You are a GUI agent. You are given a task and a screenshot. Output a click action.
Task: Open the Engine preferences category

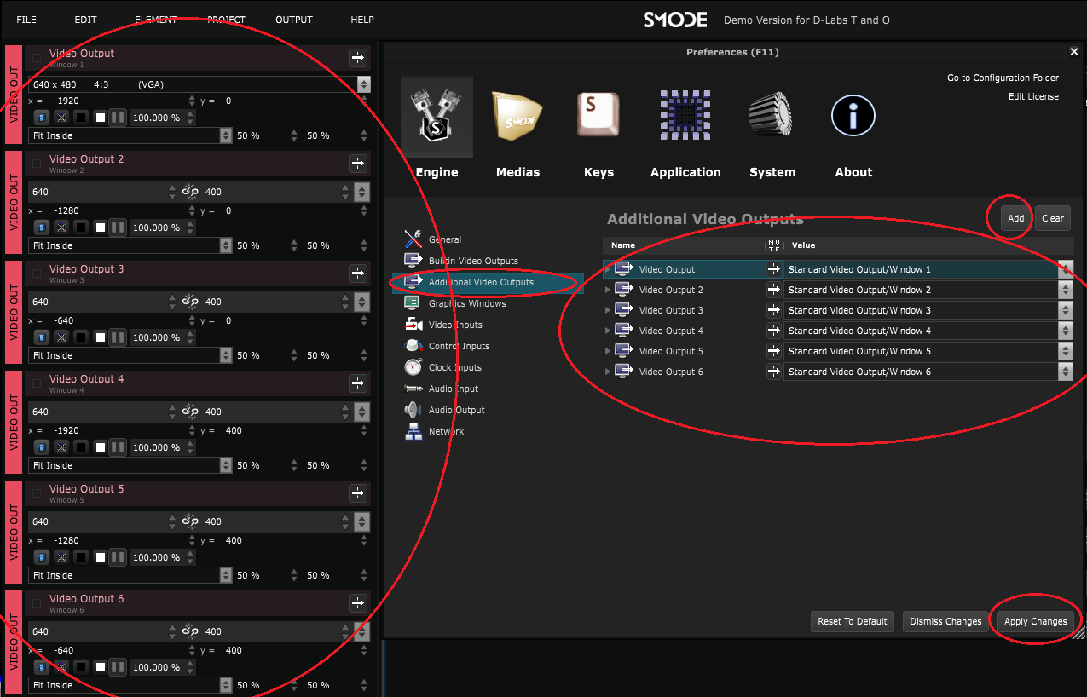click(x=437, y=128)
